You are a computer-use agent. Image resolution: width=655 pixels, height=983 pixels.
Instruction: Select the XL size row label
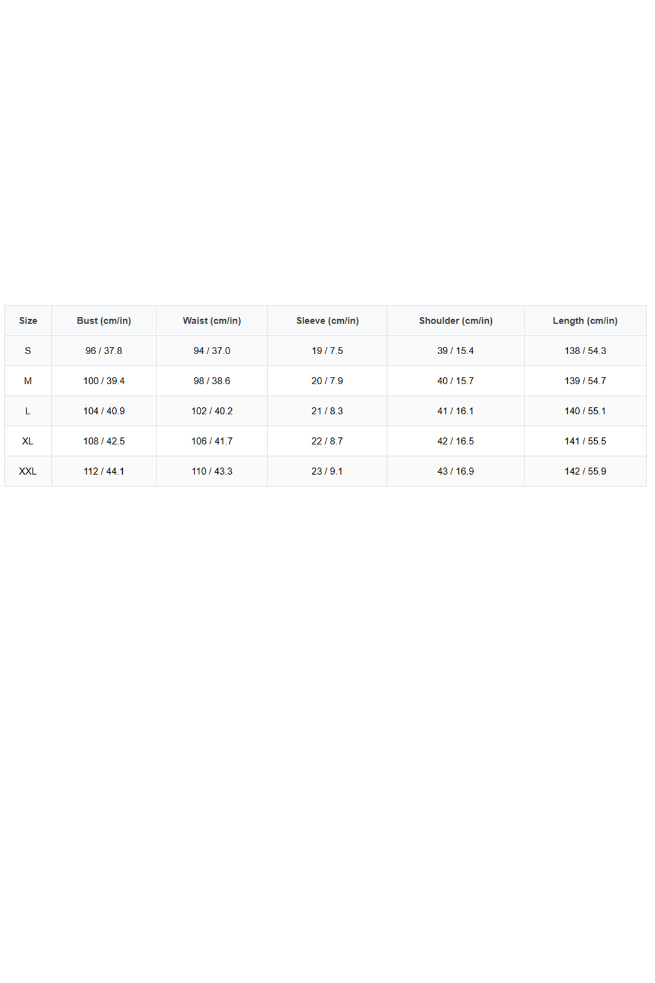(x=28, y=441)
